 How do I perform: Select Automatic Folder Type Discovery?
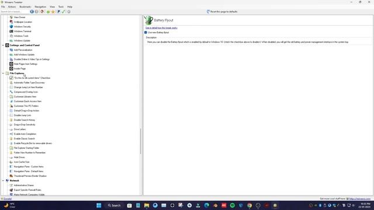click(29, 83)
